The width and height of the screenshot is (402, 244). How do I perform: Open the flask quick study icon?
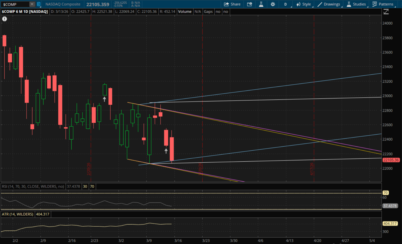[261, 4]
